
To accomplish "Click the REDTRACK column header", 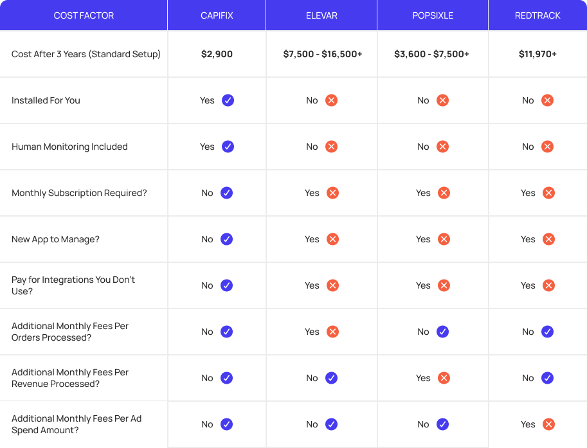I will (x=537, y=15).
